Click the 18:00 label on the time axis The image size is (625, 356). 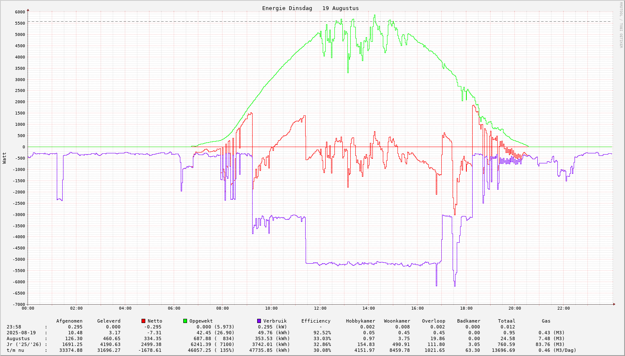(x=466, y=308)
